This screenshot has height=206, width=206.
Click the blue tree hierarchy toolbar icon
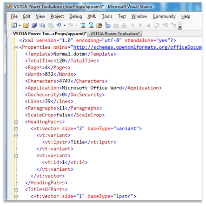(x=107, y=25)
